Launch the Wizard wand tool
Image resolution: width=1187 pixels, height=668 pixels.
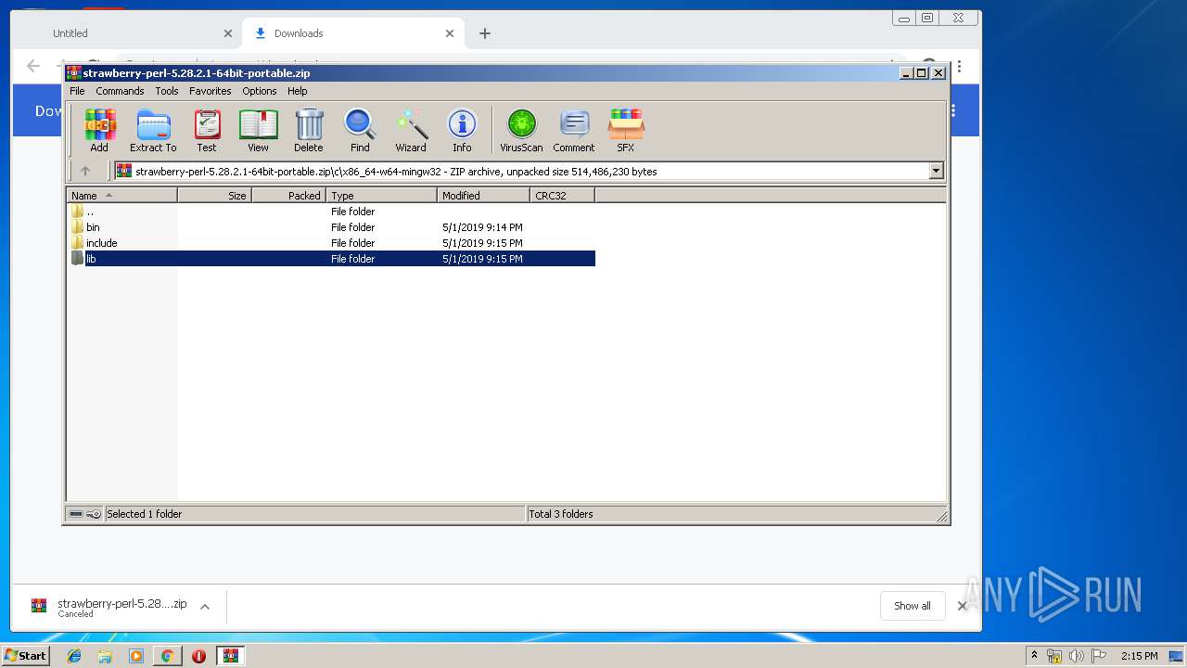[x=411, y=130]
